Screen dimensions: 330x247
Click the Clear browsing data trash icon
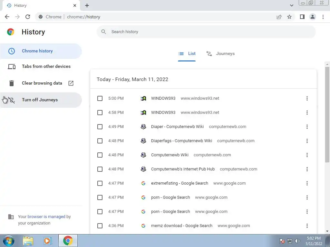pos(12,83)
